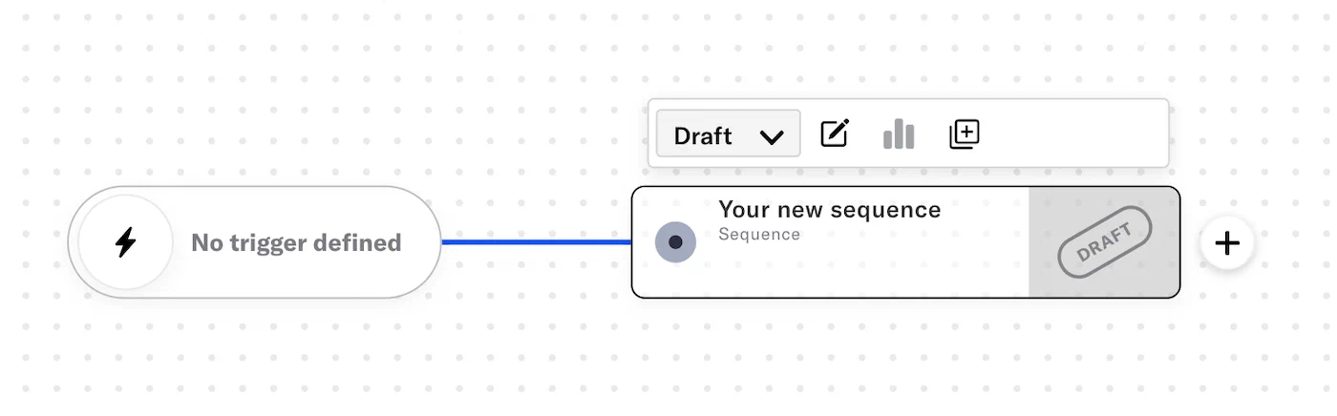Viewport: 1337px width, 416px height.
Task: Click the DRAFT stamp badge
Action: coord(1104,242)
